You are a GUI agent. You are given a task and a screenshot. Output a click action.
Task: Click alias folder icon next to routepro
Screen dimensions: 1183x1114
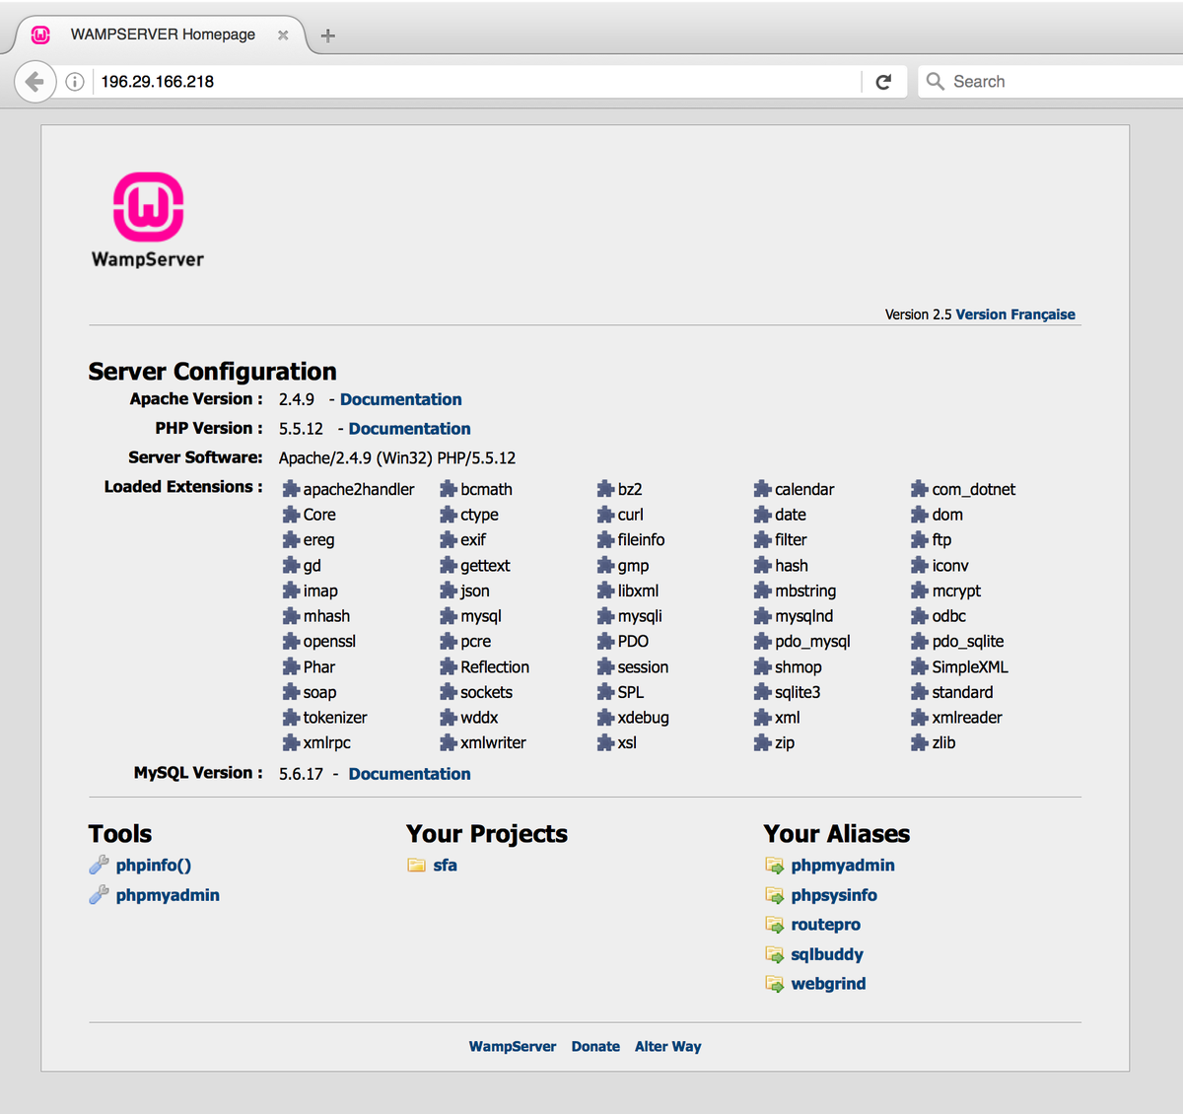tap(775, 925)
